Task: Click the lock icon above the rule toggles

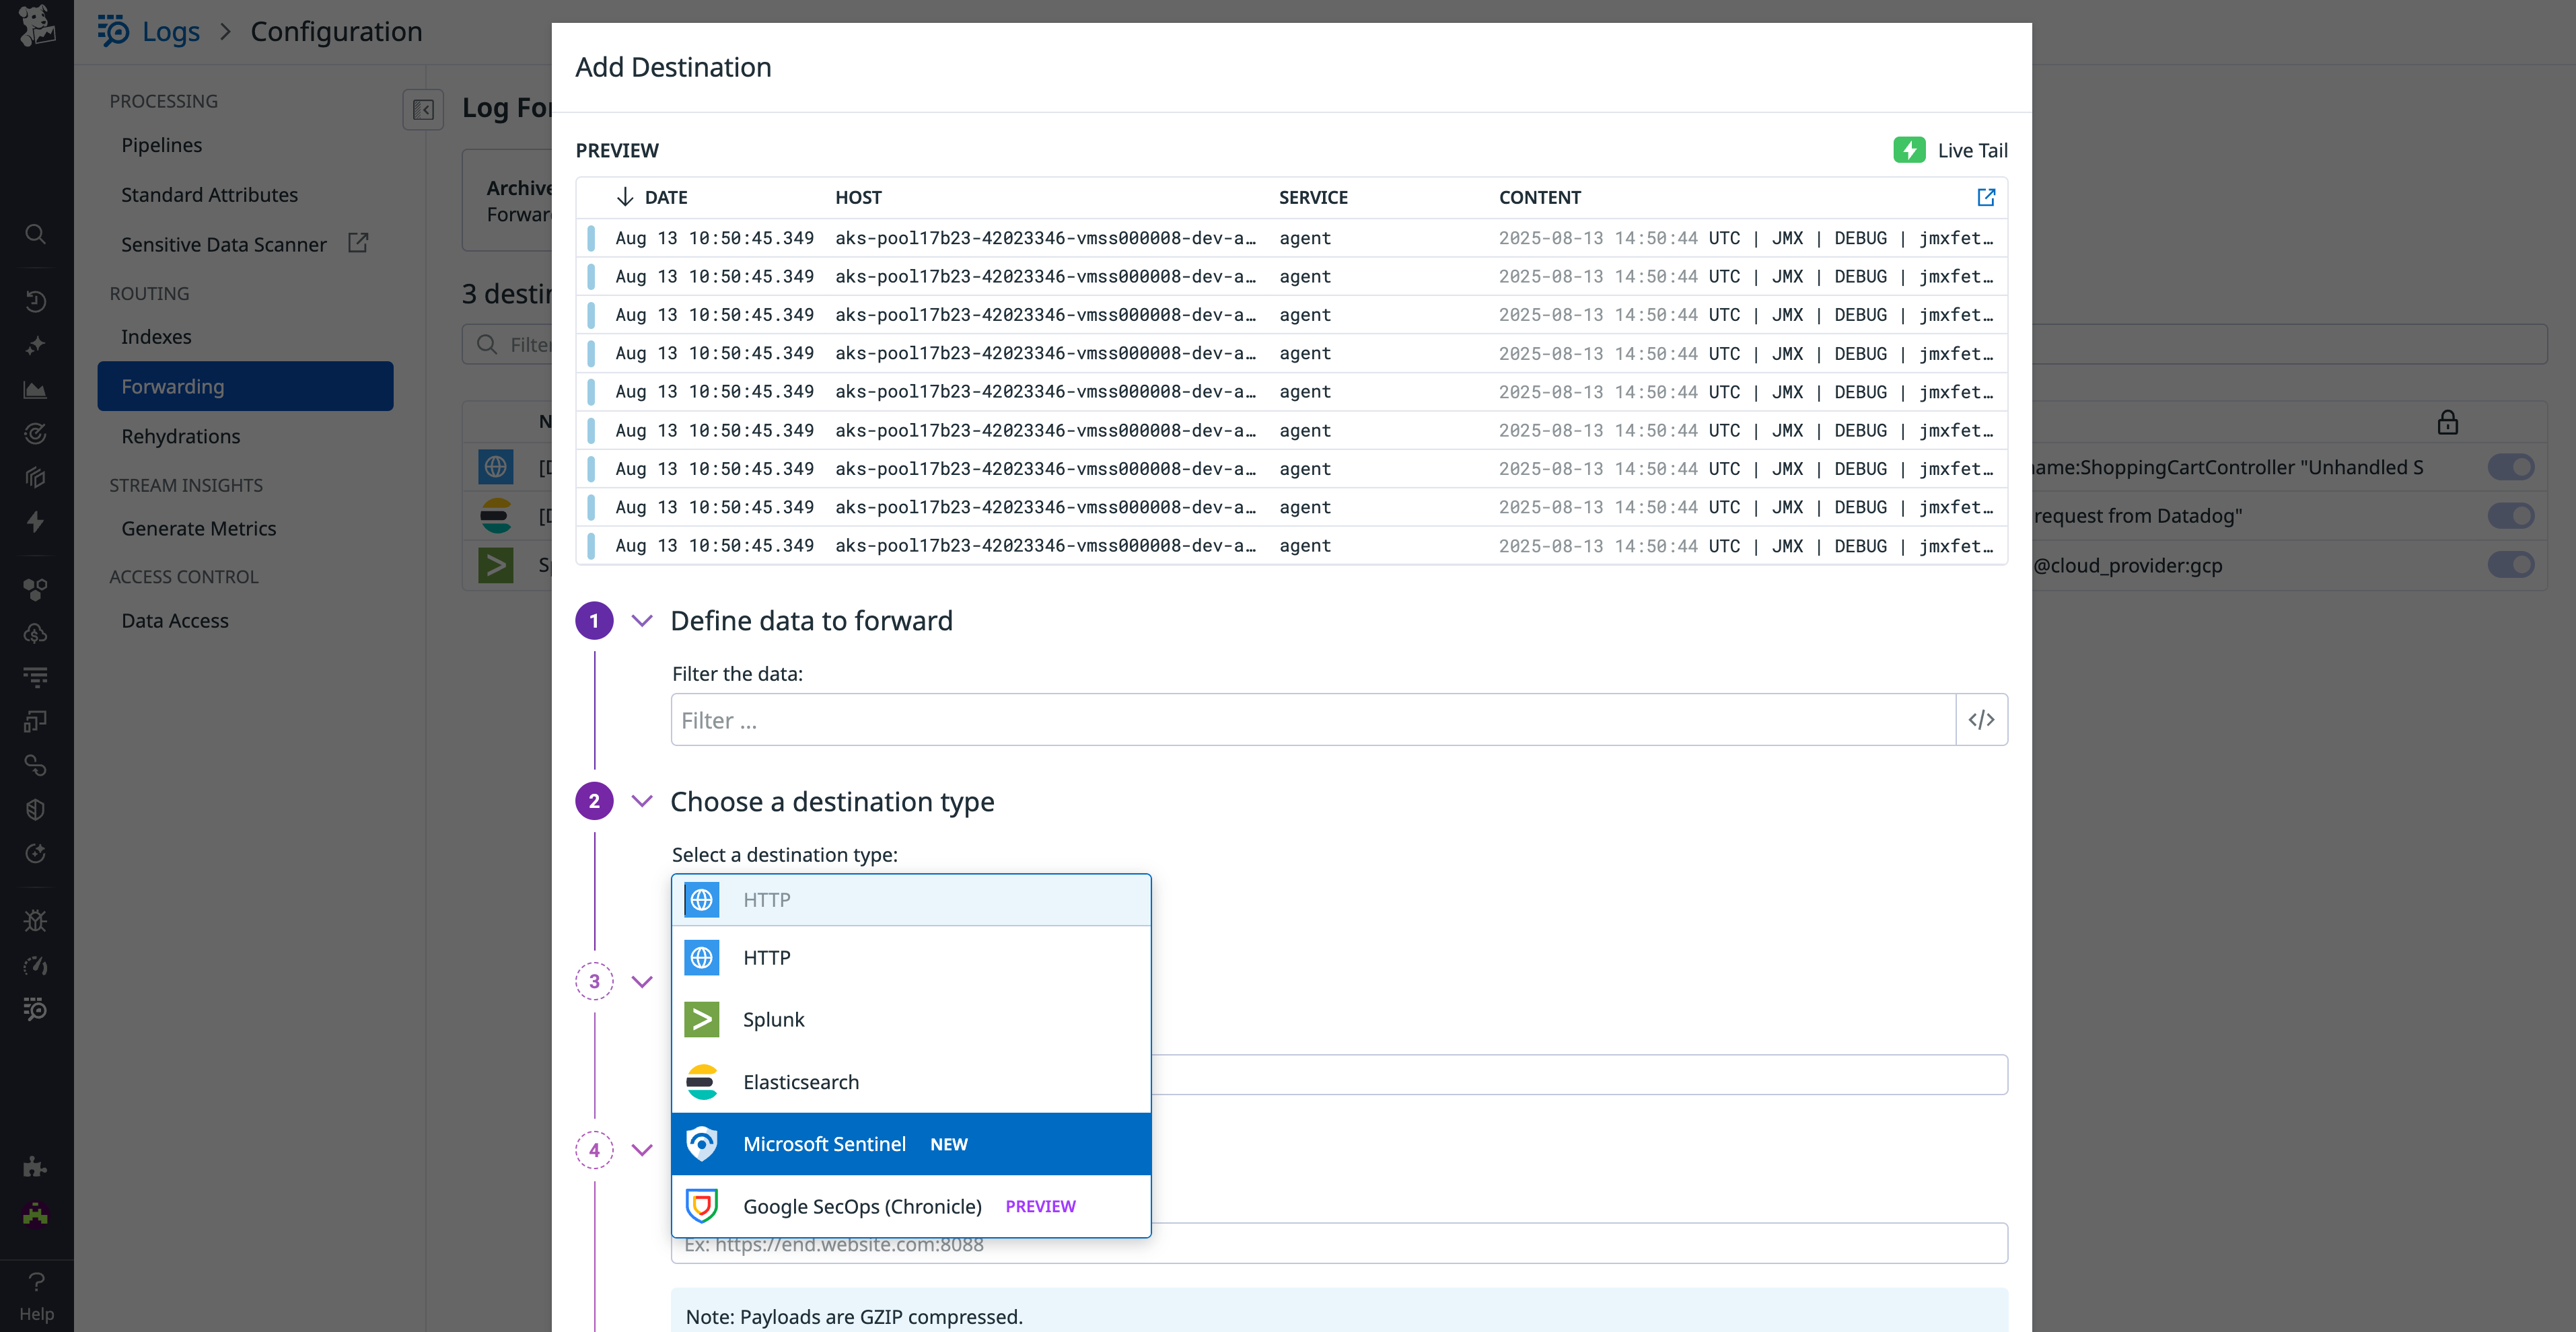Action: coord(2448,422)
